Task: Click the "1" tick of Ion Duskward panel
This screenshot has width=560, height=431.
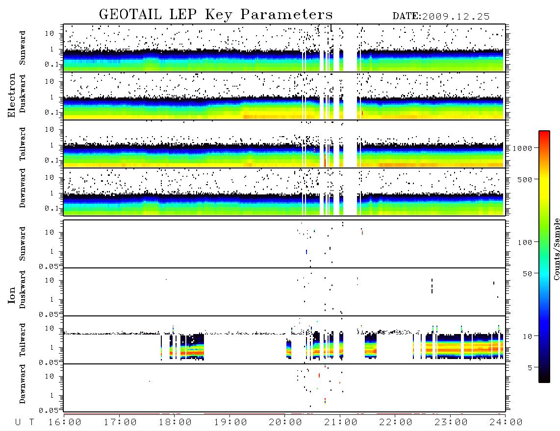Action: point(51,300)
